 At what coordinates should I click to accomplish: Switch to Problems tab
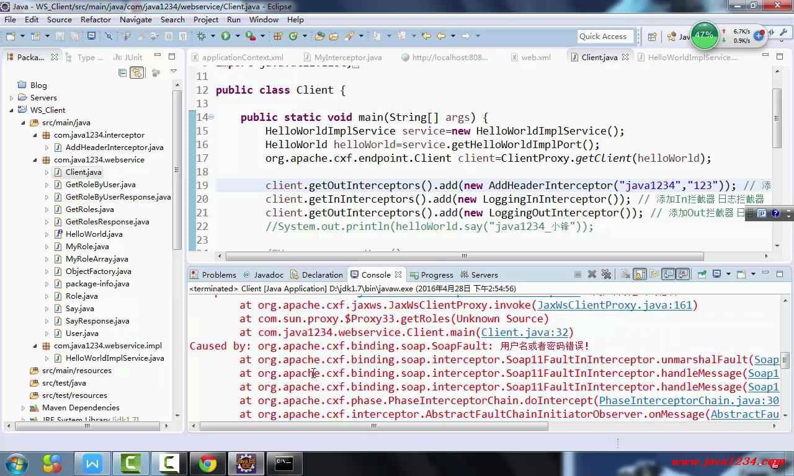pos(213,275)
